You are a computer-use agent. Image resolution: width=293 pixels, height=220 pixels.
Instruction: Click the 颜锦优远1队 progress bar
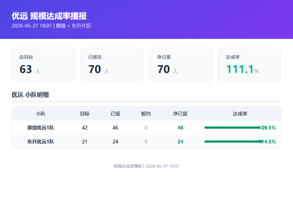point(233,128)
